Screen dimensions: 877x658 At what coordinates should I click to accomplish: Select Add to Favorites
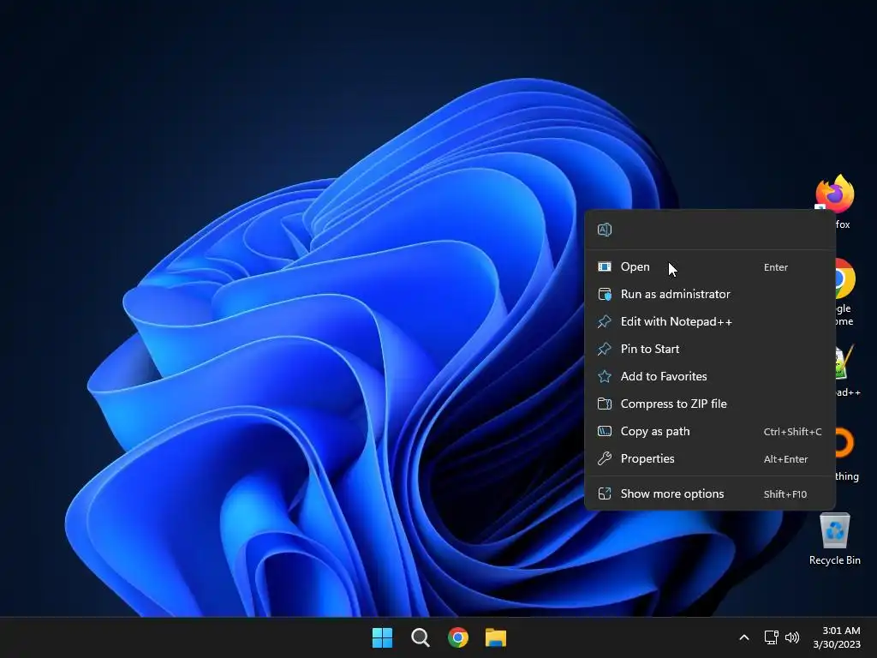710,377
